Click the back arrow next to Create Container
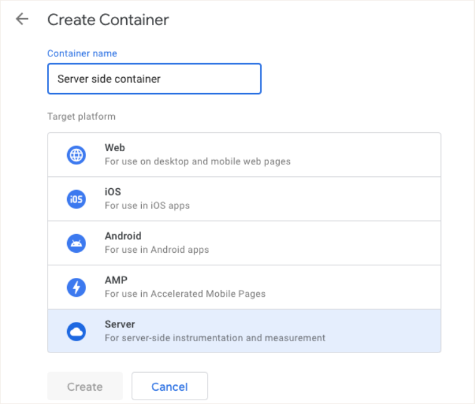Screen dimensions: 475x404 (23, 19)
